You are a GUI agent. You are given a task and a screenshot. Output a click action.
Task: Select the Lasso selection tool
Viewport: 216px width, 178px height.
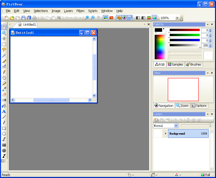click(x=4, y=50)
